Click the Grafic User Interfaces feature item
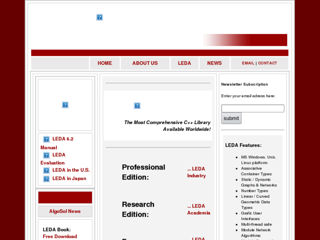 [x=251, y=216]
